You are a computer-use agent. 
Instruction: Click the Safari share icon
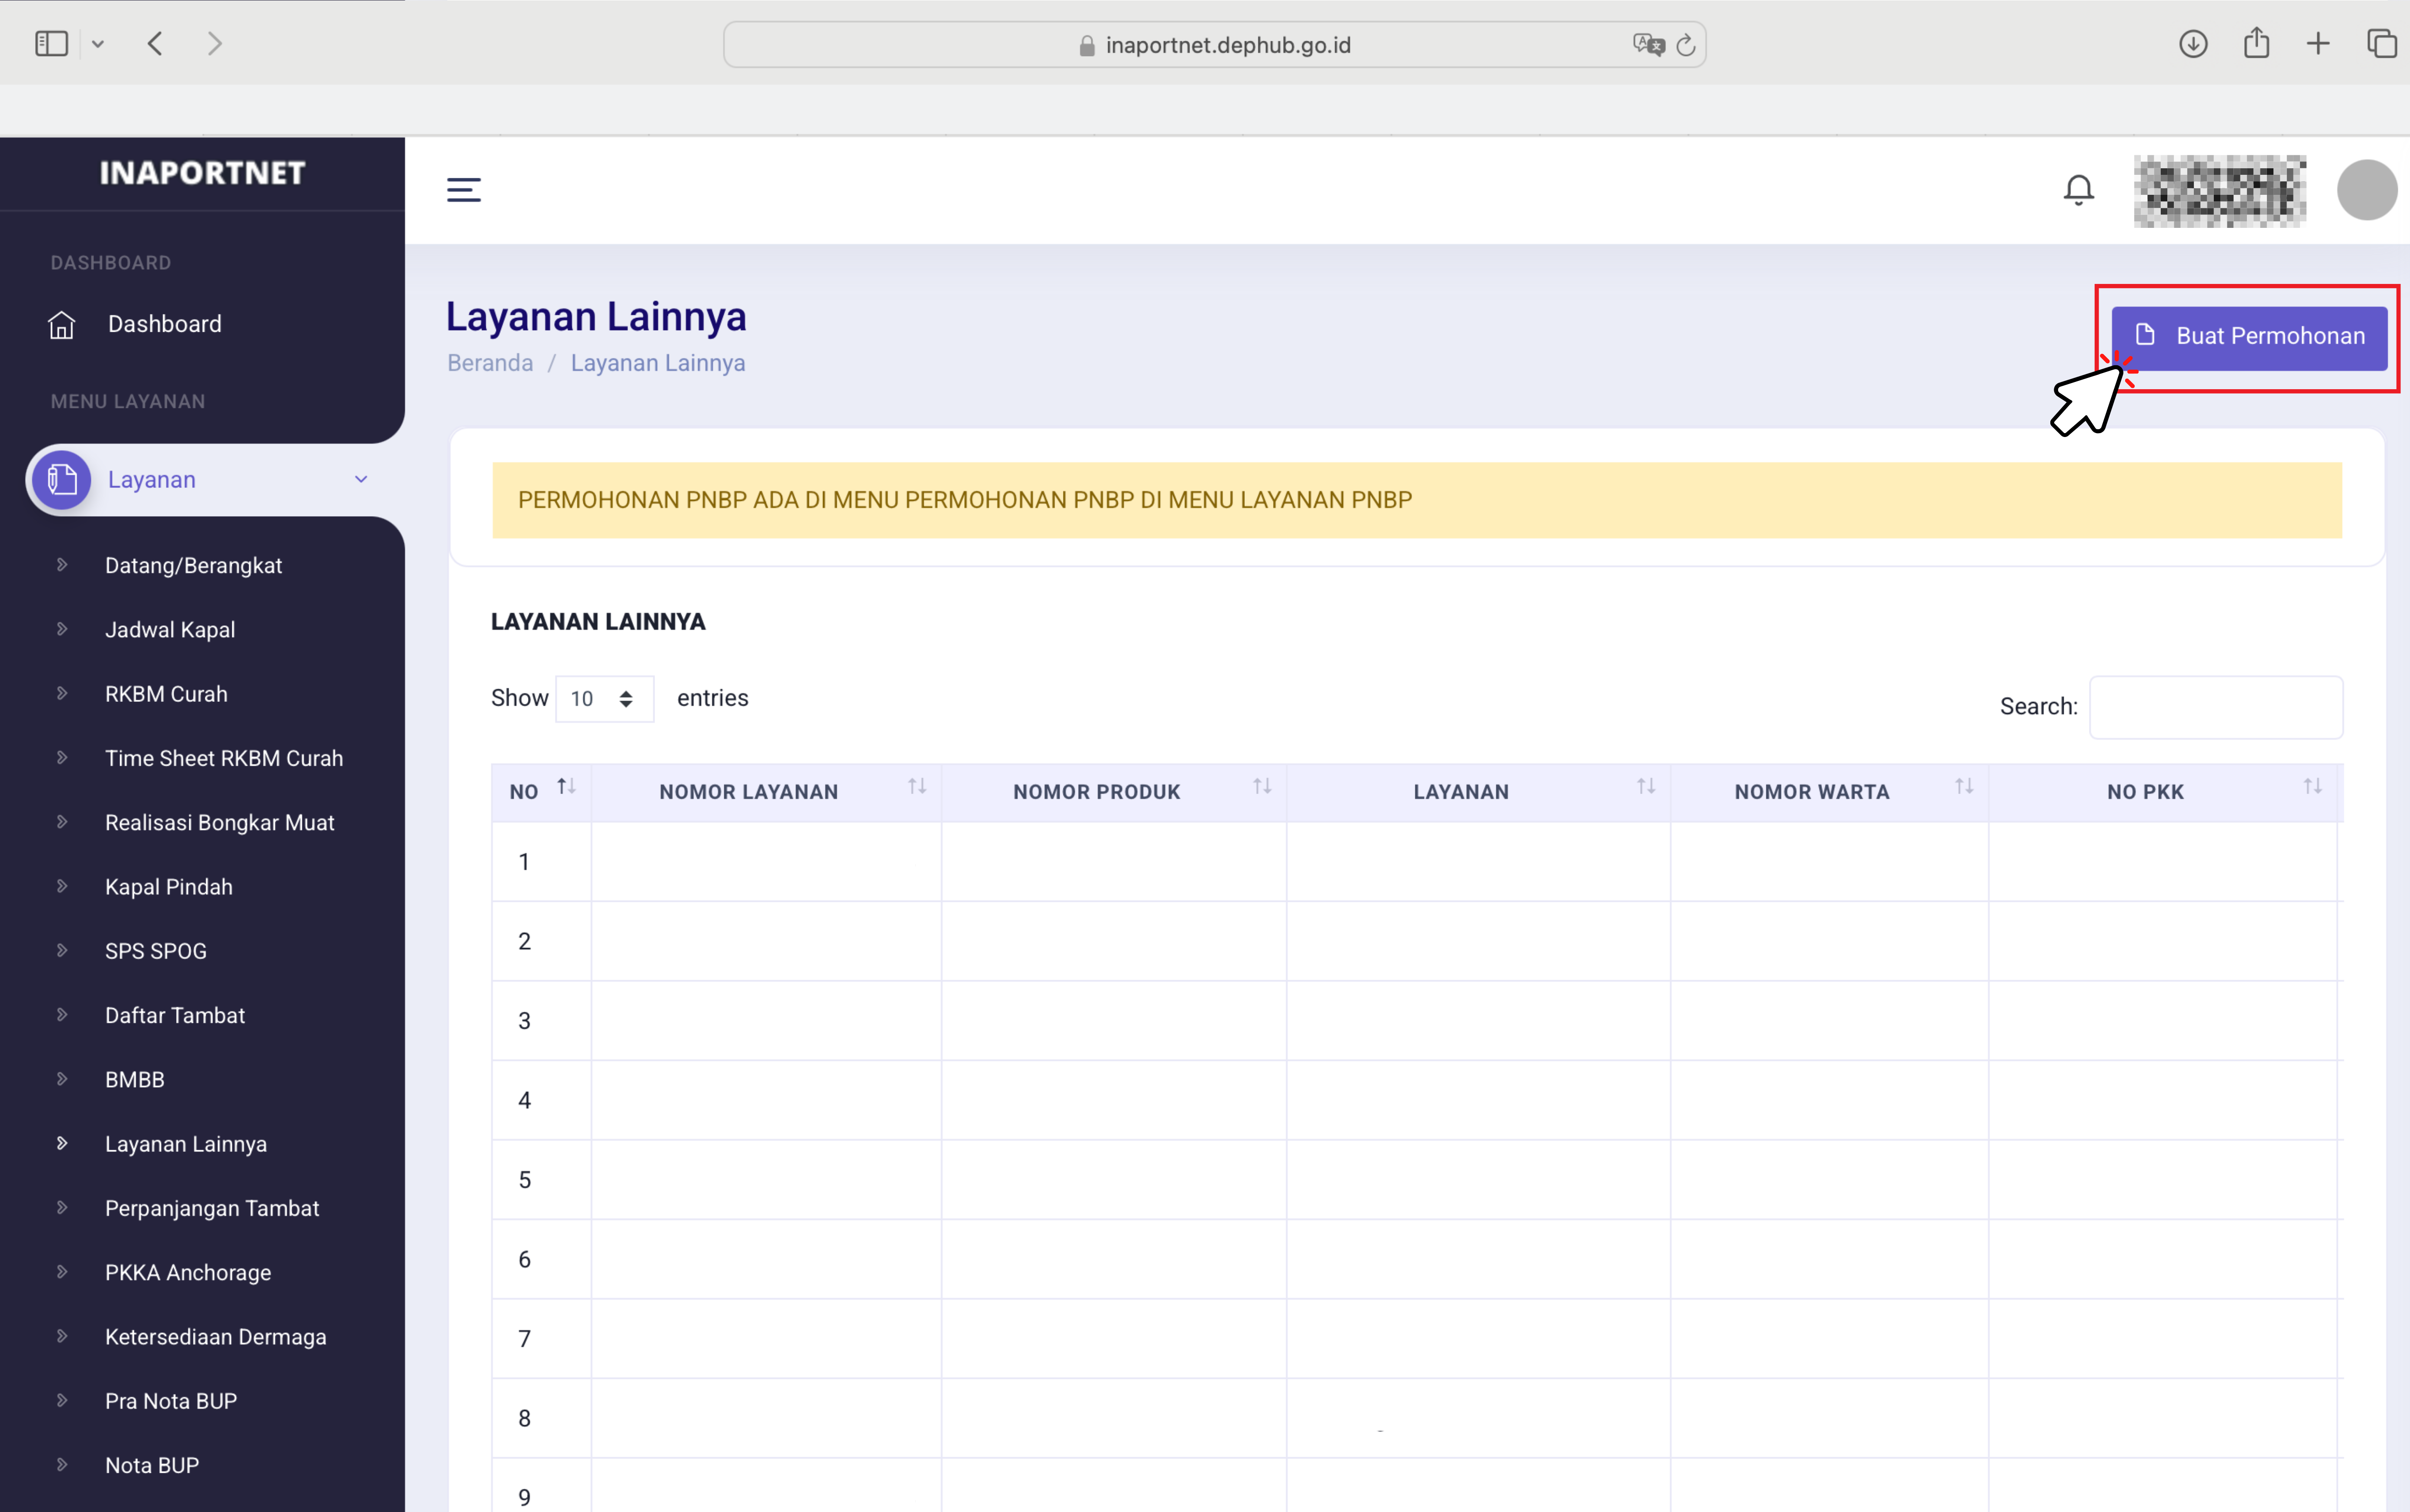point(2256,44)
